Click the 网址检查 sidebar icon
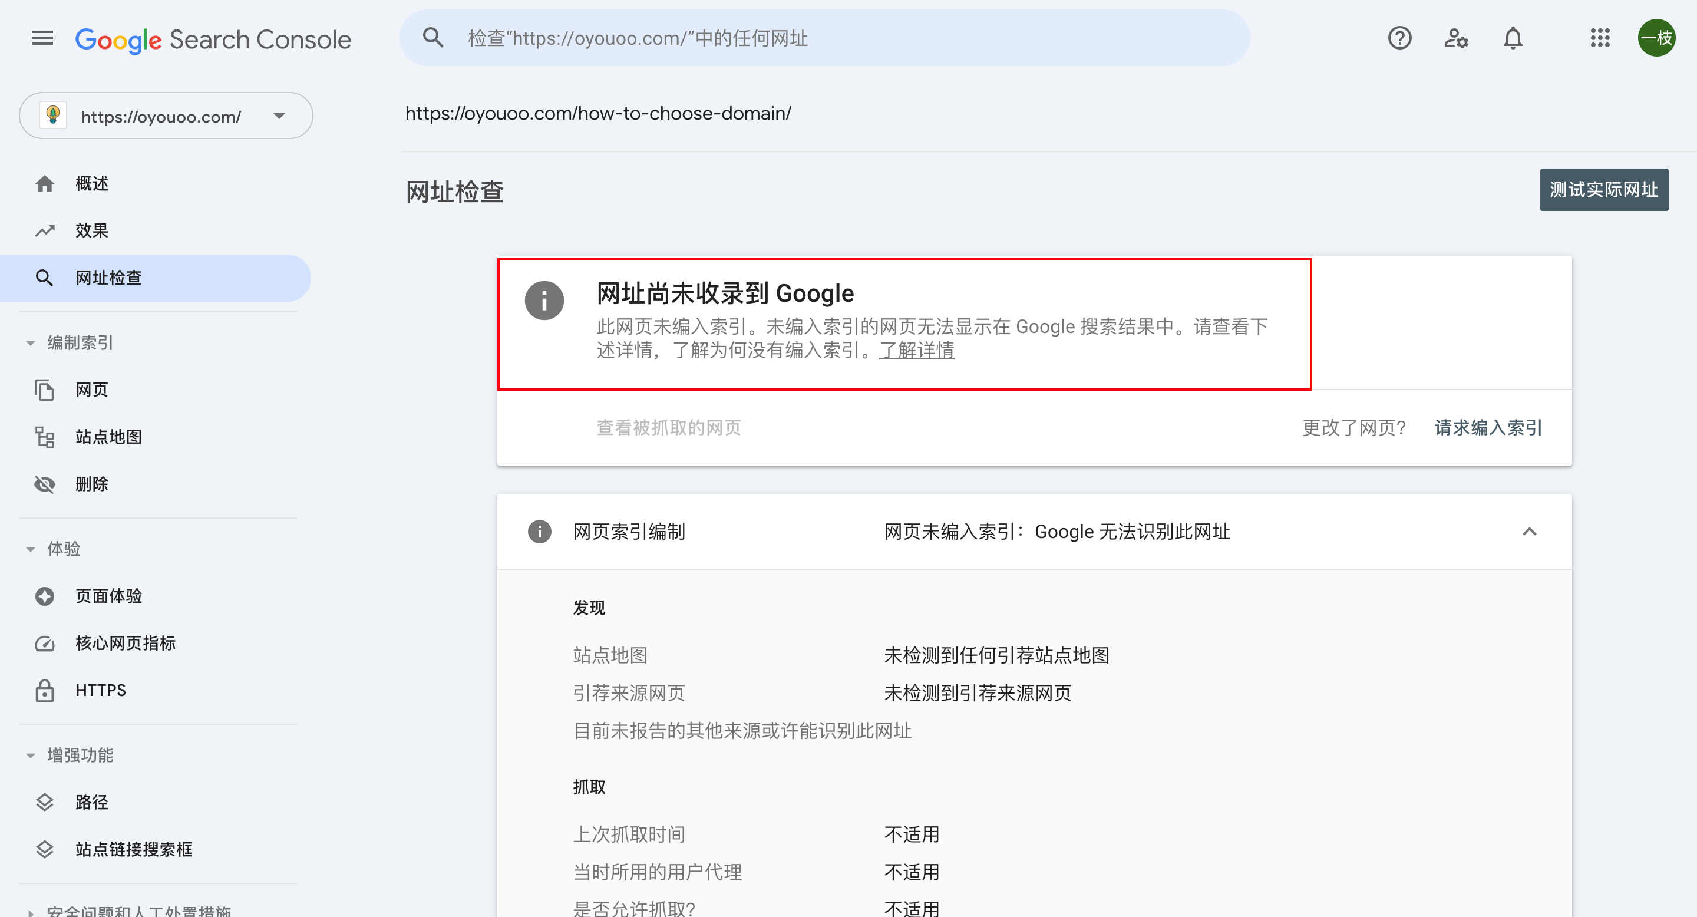This screenshot has height=917, width=1697. [43, 276]
